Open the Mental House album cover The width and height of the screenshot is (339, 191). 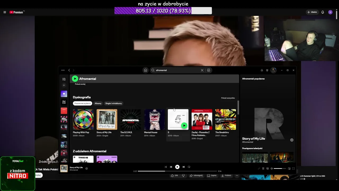coord(154,119)
